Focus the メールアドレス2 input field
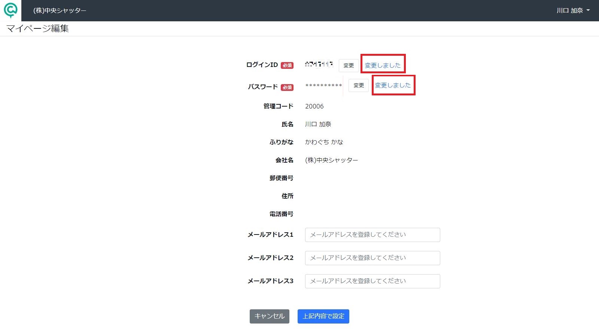Image resolution: width=599 pixels, height=334 pixels. [373, 258]
